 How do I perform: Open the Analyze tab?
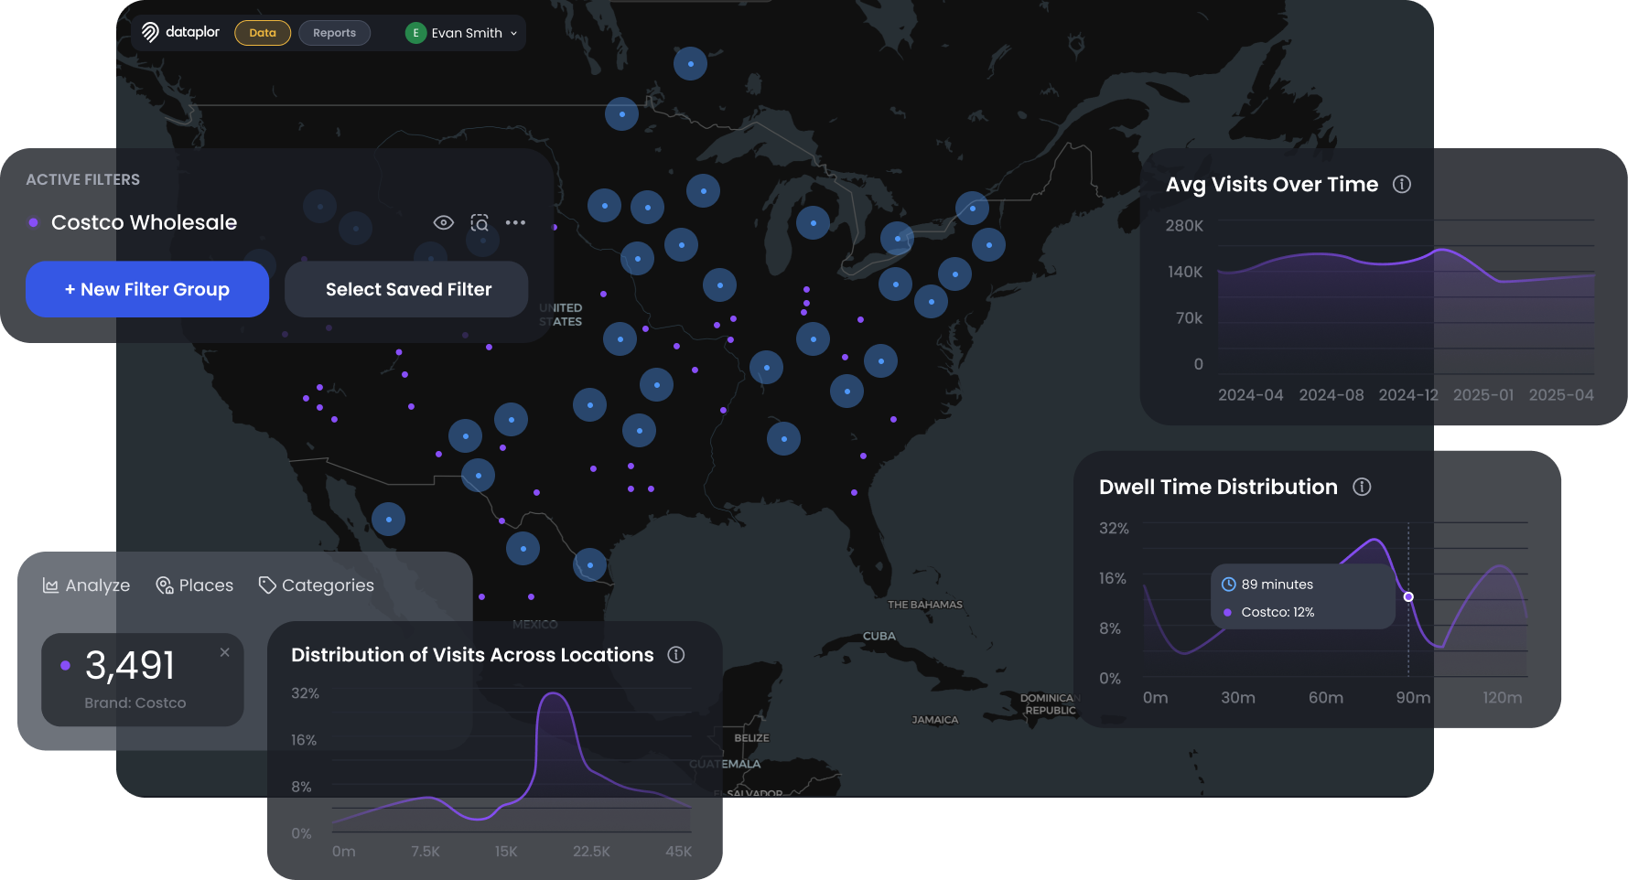tap(87, 585)
